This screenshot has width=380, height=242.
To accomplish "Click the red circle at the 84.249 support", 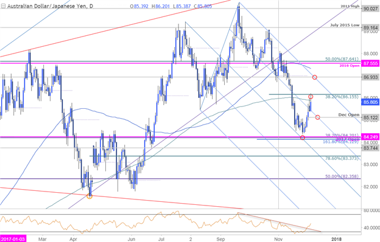I will [x=303, y=137].
